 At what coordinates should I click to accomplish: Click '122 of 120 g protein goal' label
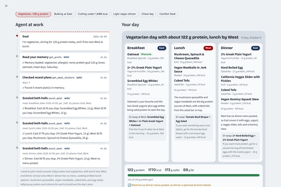point(140,179)
